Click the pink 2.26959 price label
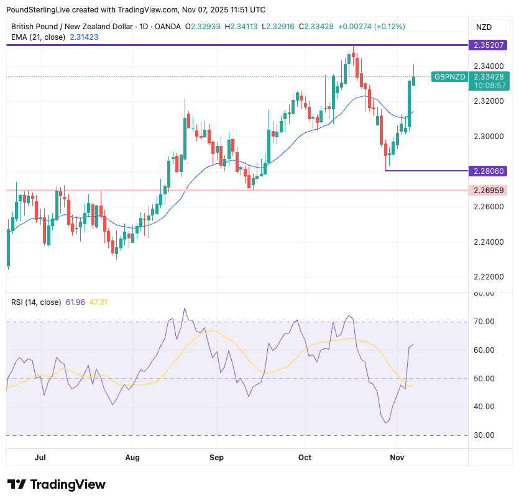Viewport: 519px width, 503px height. (x=489, y=190)
